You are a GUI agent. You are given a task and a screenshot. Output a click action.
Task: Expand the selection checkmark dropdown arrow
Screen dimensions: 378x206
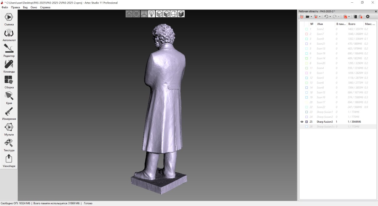(349, 17)
